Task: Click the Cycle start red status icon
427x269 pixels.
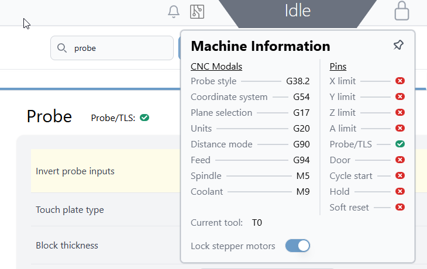Action: point(400,175)
